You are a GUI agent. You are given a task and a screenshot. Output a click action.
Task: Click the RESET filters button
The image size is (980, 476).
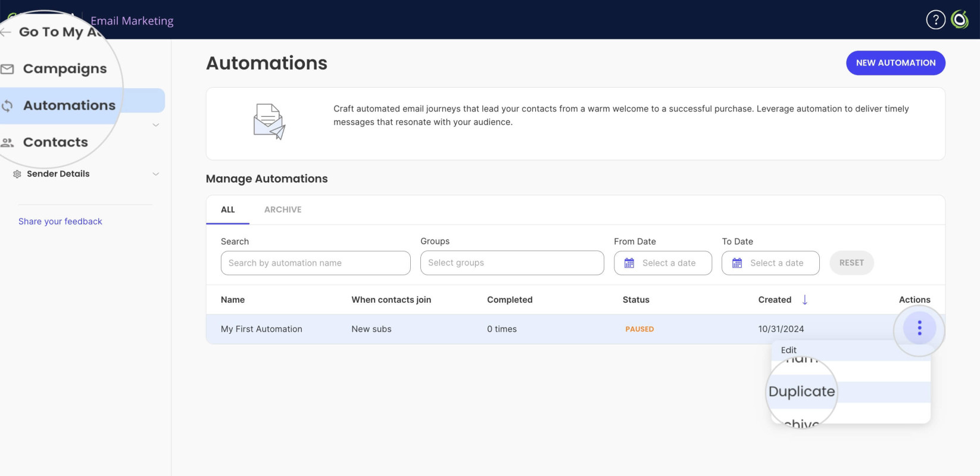851,263
